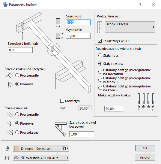Click the valley rafter width diagram icon
The width and height of the screenshot is (161, 164).
(x=61, y=129)
